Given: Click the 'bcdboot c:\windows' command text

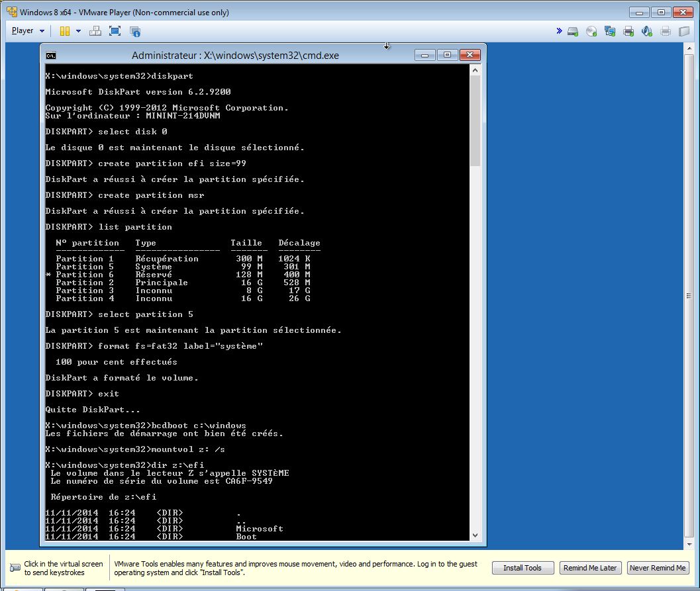Looking at the screenshot, I should click(199, 426).
